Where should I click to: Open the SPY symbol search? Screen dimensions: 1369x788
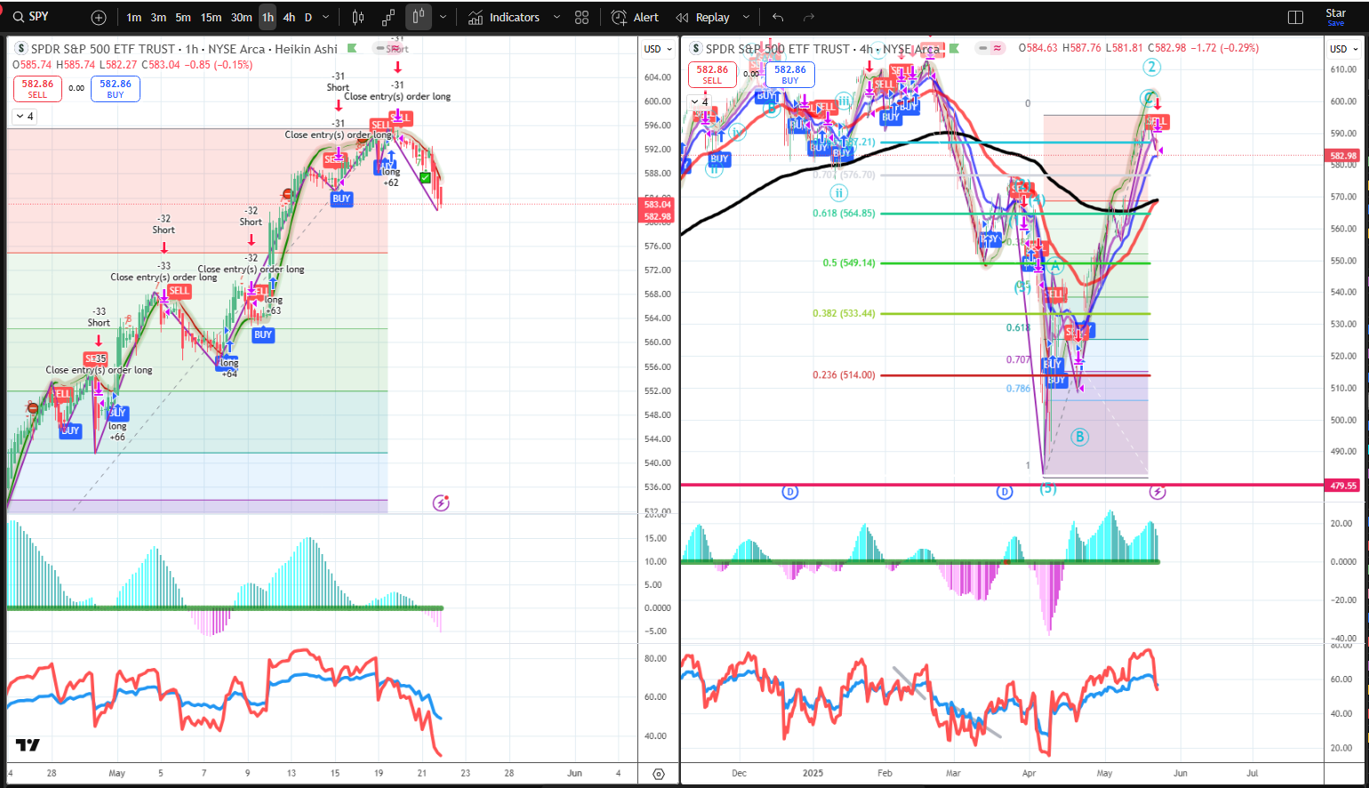coord(31,17)
